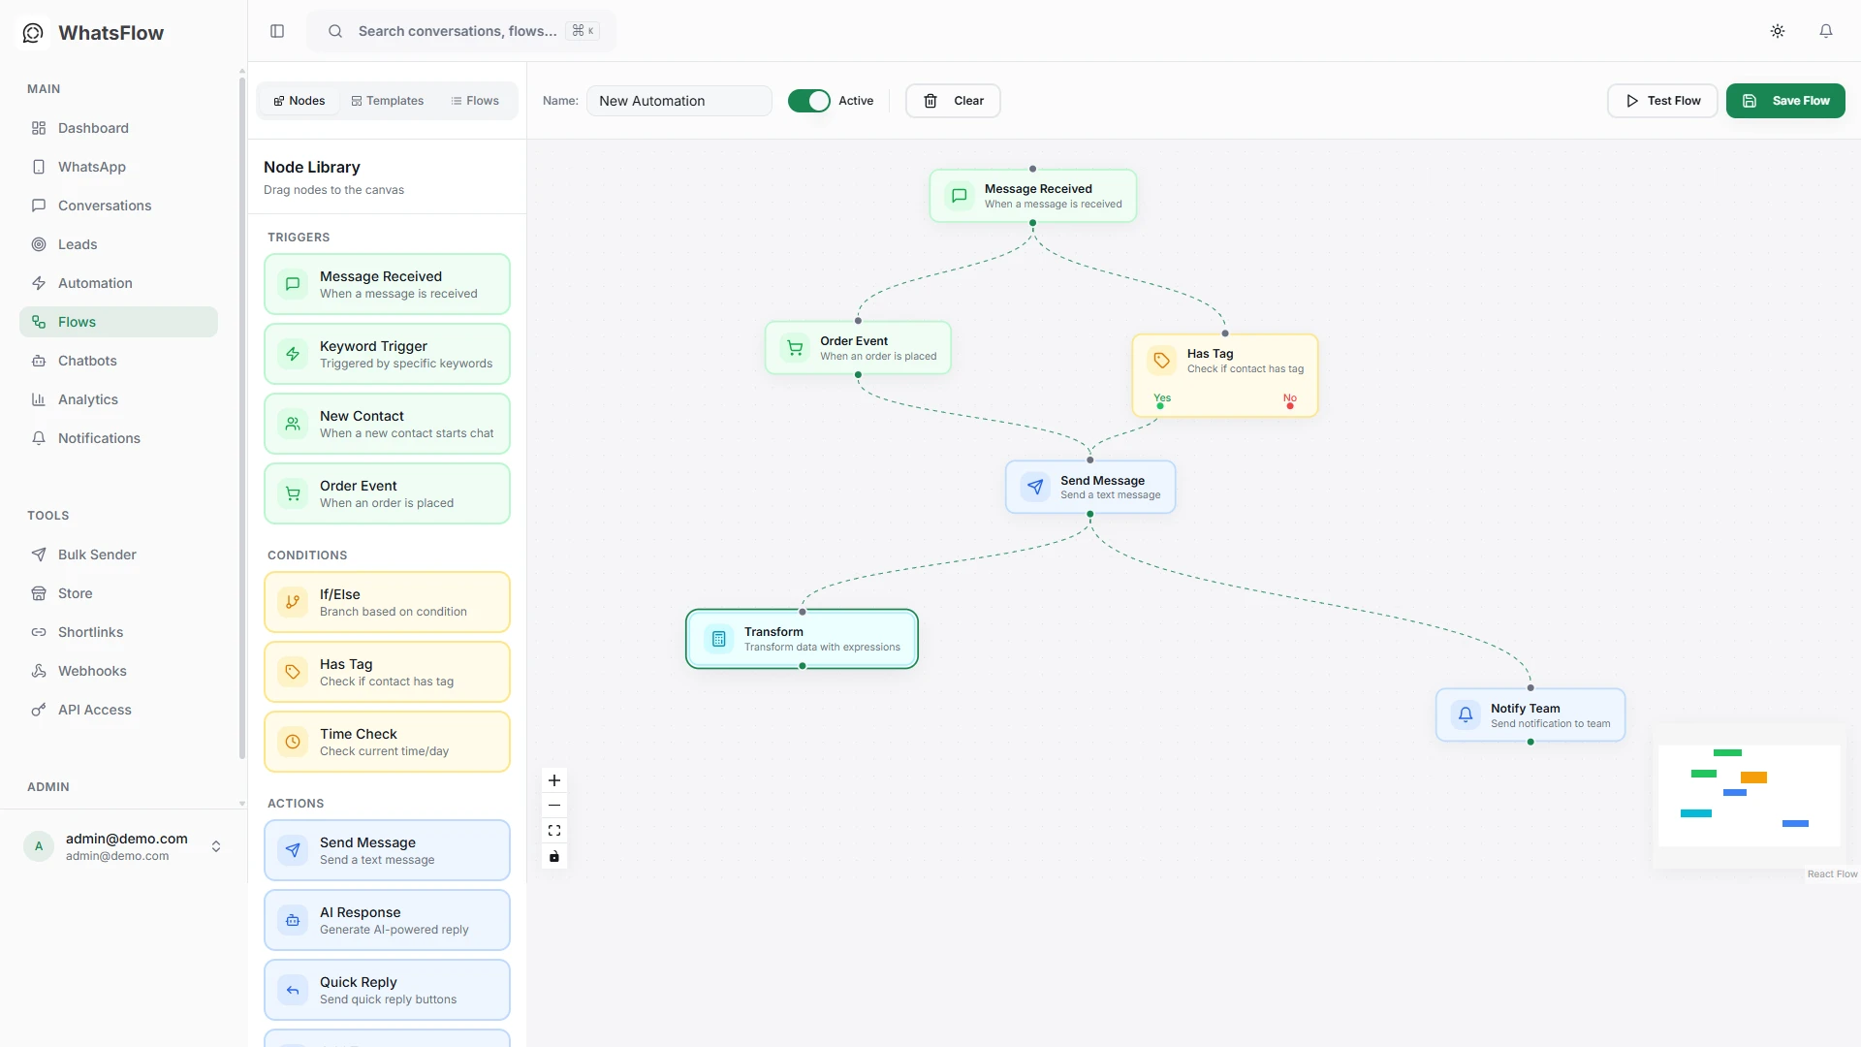1861x1047 pixels.
Task: Go to Automation in the sidebar
Action: [118, 283]
